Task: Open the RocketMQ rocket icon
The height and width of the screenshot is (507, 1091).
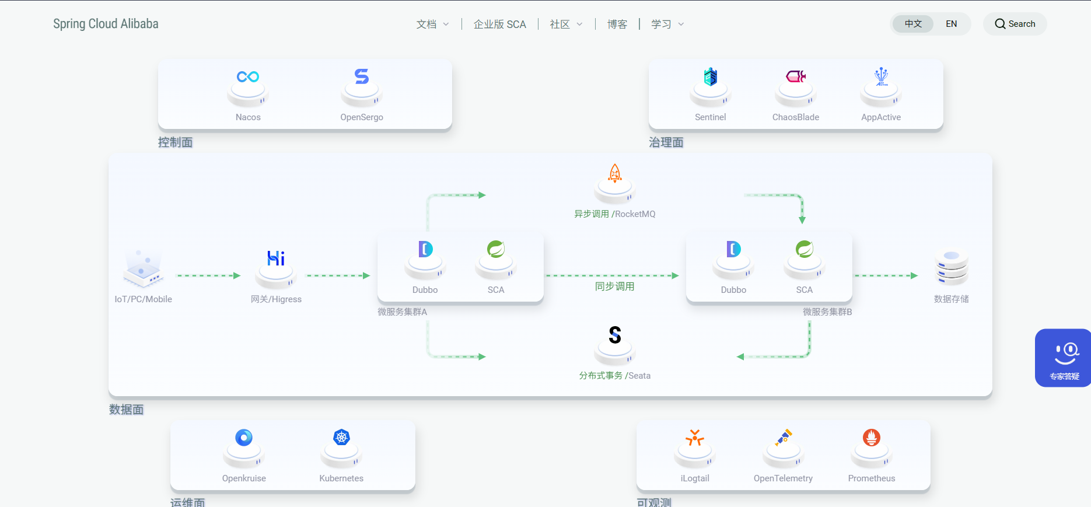Action: (x=615, y=173)
